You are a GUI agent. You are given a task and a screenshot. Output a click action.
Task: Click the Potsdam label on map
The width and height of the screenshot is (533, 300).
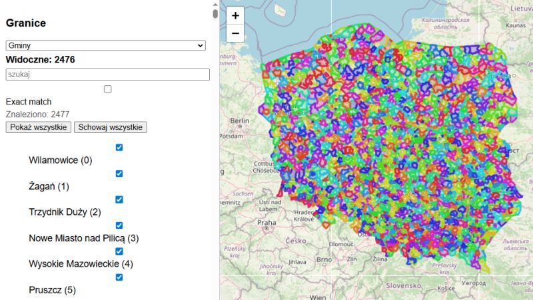(231, 136)
